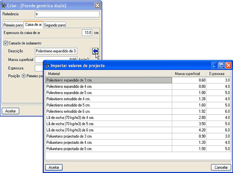Click the 1.28 massa superficial cell
Viewport: 233px width, 173px height.
click(189, 99)
